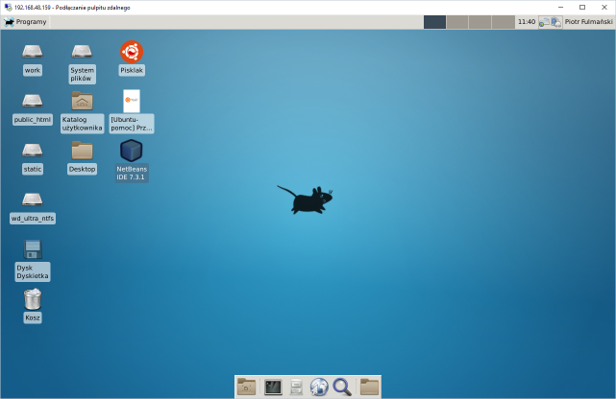Click the 'NetBeans IDE 7.3.1' label
The height and width of the screenshot is (399, 616).
pos(132,174)
